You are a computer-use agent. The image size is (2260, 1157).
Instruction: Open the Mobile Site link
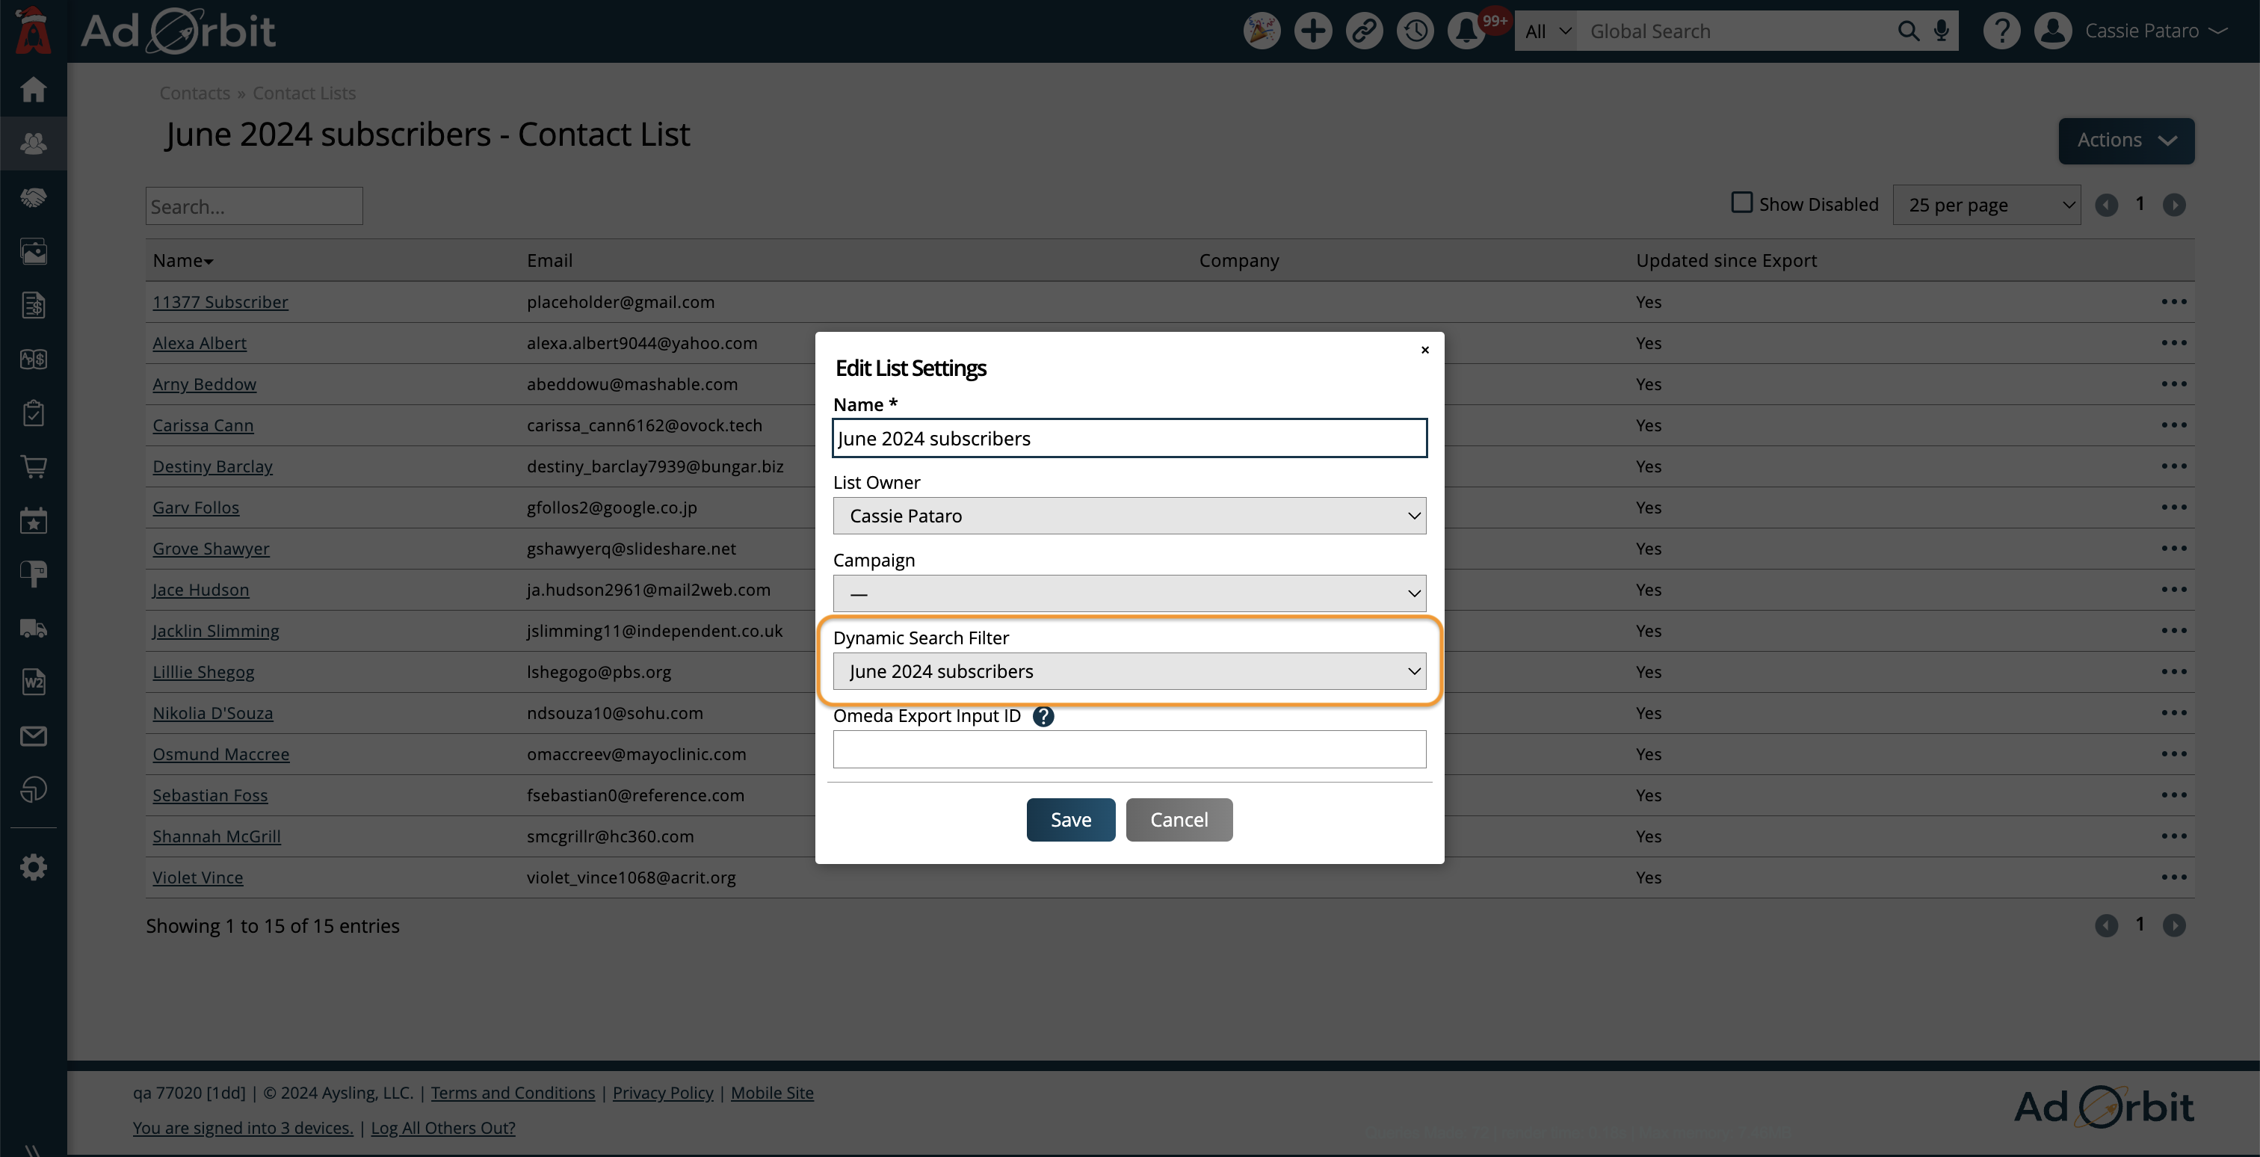772,1093
